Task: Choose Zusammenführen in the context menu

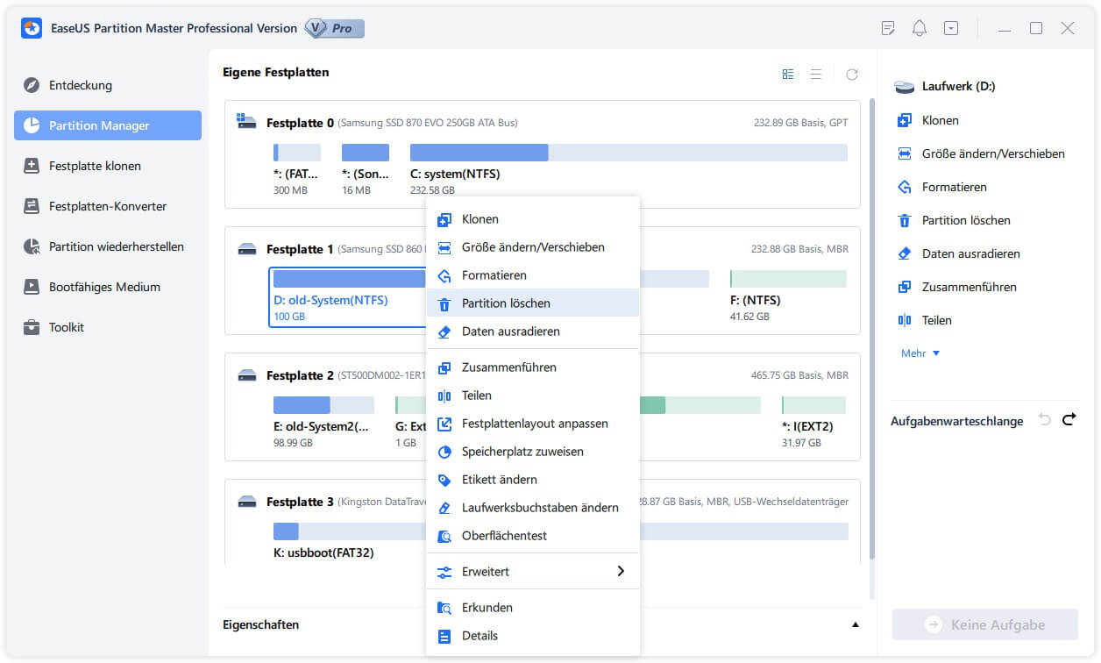Action: [x=533, y=367]
